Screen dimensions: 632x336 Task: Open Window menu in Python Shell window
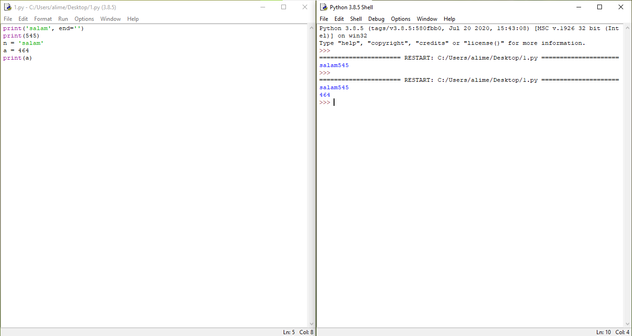pyautogui.click(x=427, y=19)
